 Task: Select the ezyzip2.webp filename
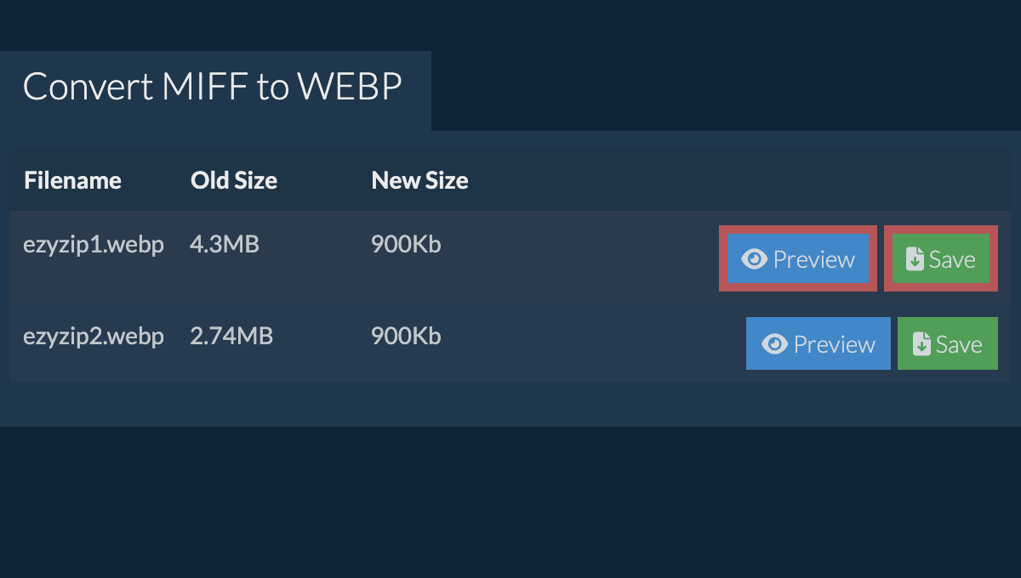click(x=94, y=337)
